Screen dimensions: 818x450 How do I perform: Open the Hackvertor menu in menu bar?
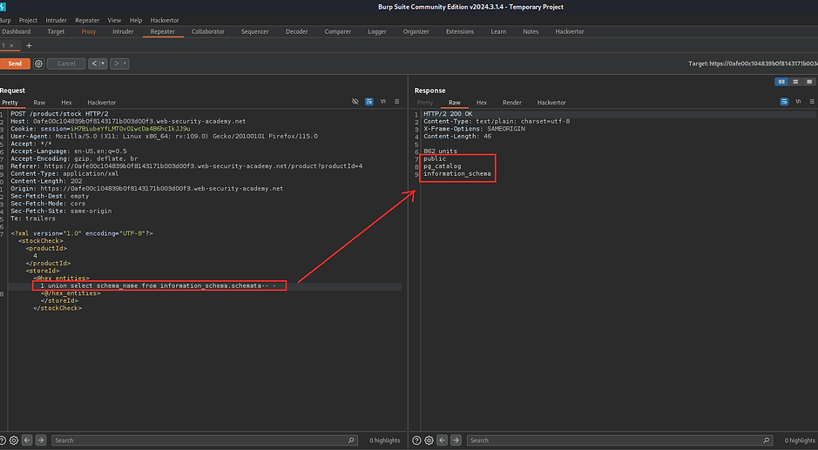(165, 20)
